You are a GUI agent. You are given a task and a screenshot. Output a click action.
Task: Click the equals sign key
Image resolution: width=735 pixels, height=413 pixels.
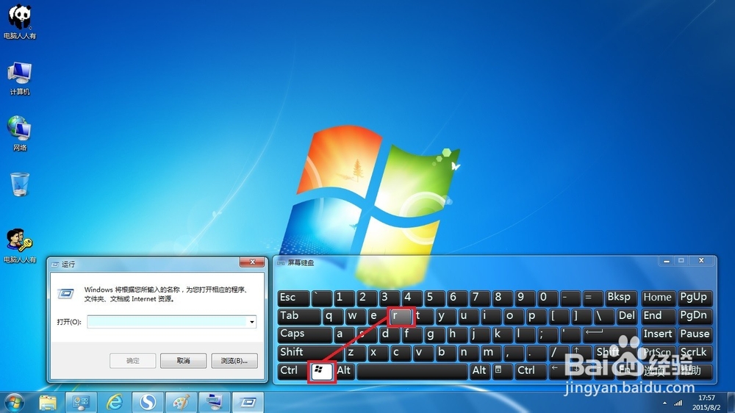pyautogui.click(x=592, y=298)
